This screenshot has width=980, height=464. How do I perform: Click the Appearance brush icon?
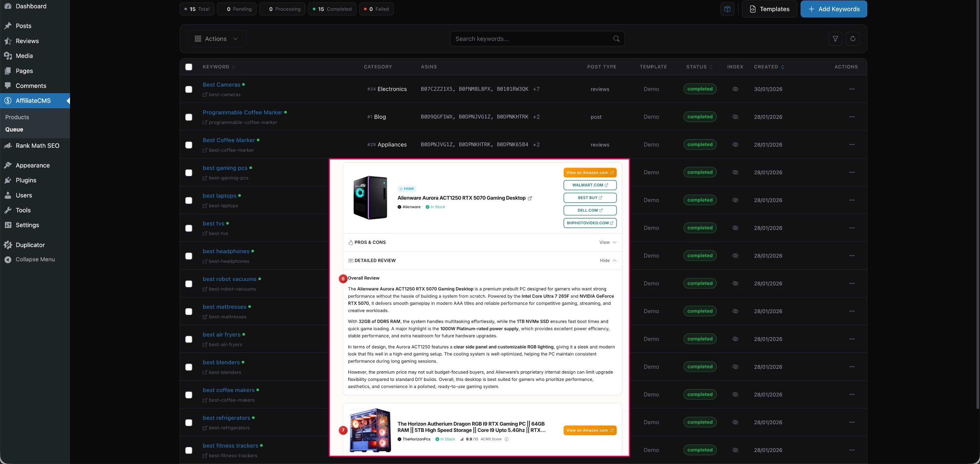(8, 165)
